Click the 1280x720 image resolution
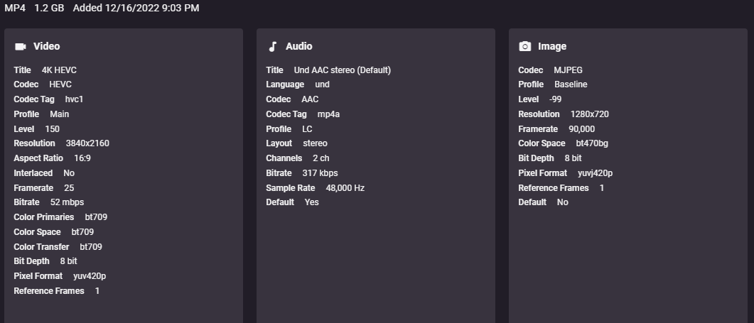754x323 pixels. point(589,114)
